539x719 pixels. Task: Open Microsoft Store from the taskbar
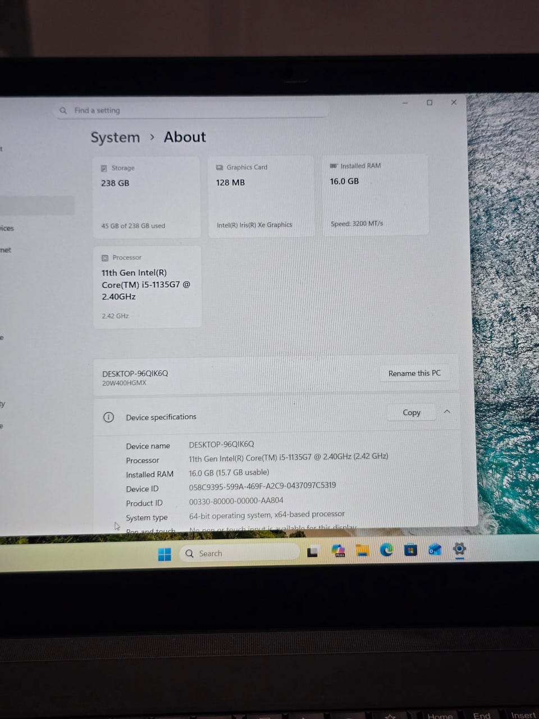(x=410, y=550)
